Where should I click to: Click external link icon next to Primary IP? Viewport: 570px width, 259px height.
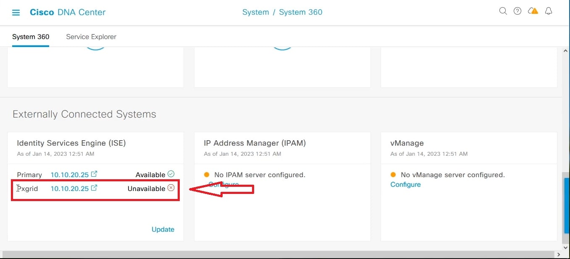(x=94, y=174)
